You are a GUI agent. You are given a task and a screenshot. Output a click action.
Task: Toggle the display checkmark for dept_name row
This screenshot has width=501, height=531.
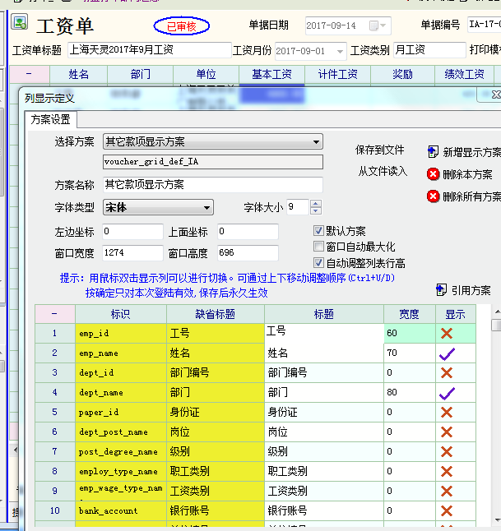448,393
